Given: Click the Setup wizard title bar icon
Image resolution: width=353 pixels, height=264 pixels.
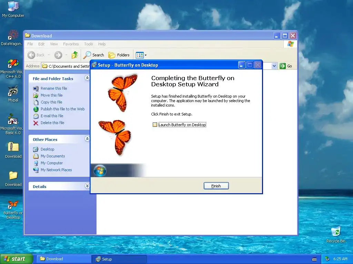Looking at the screenshot, I should click(x=94, y=65).
